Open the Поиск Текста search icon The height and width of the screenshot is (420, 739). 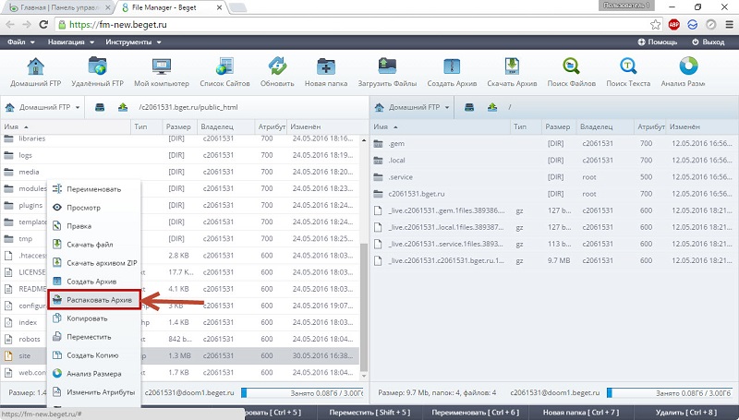coord(628,72)
